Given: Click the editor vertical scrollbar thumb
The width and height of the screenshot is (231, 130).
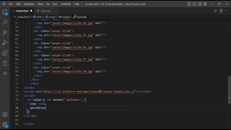Looking at the screenshot, I should 230,90.
